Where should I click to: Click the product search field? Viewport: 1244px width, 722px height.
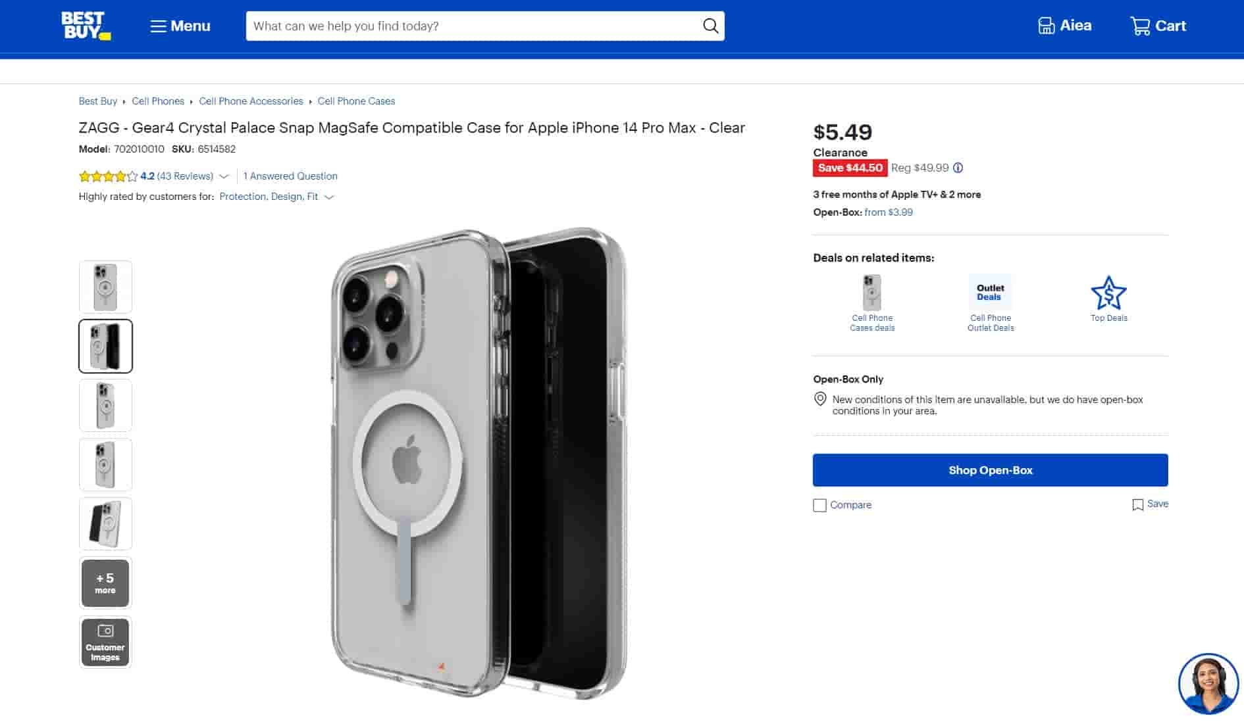(x=474, y=26)
